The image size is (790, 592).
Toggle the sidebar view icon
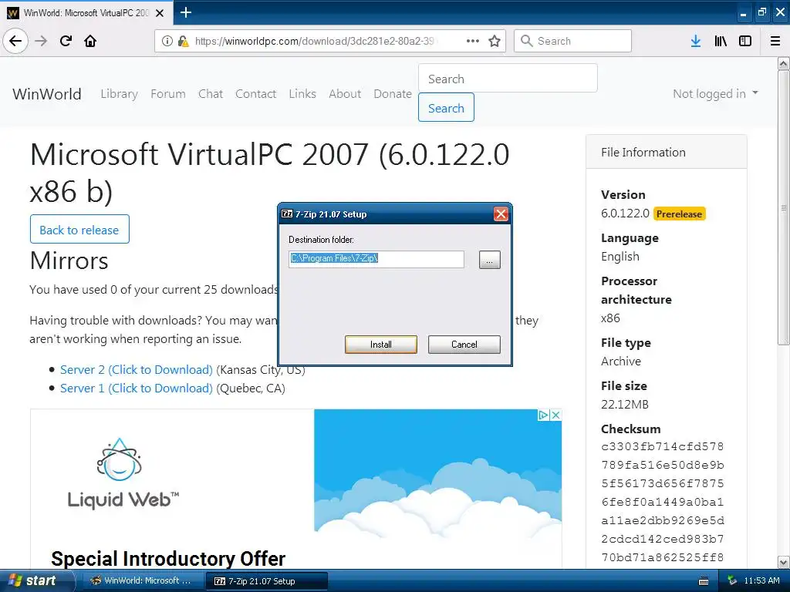(x=745, y=41)
